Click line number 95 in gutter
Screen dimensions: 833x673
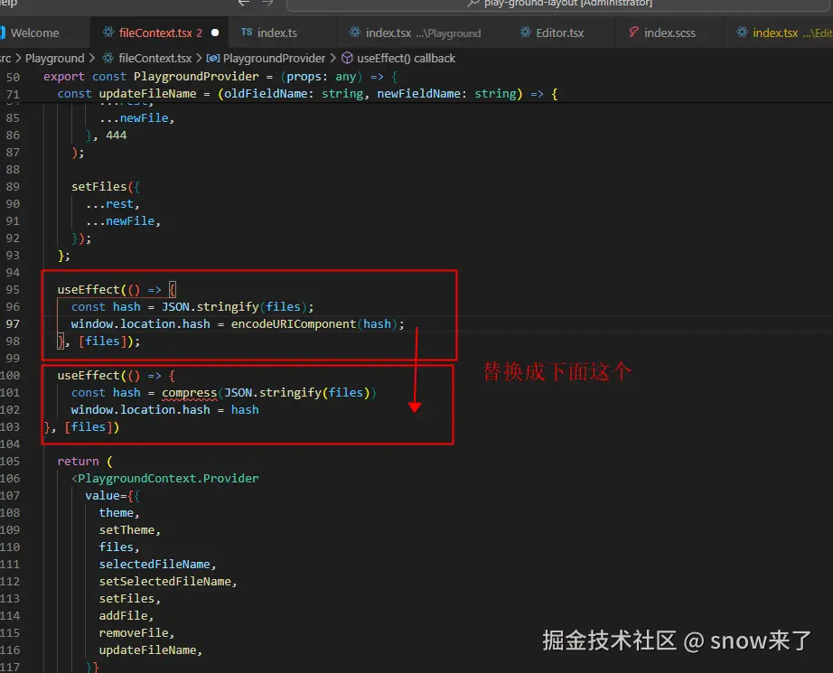click(13, 289)
